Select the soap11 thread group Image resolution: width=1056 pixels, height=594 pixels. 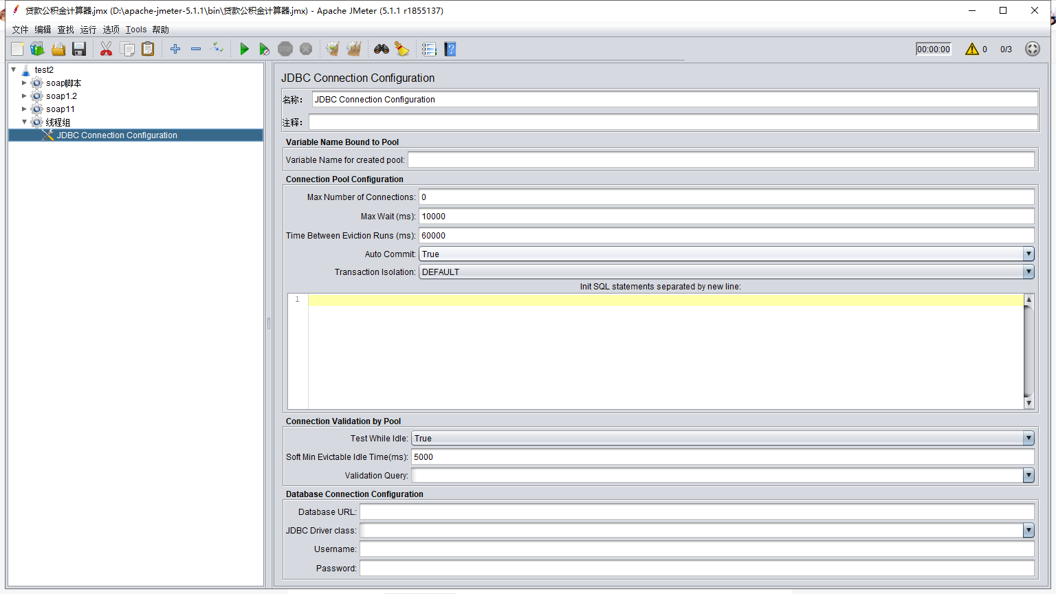(60, 109)
